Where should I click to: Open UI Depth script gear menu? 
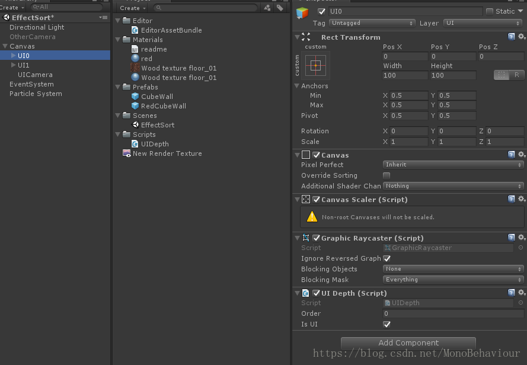[522, 292]
